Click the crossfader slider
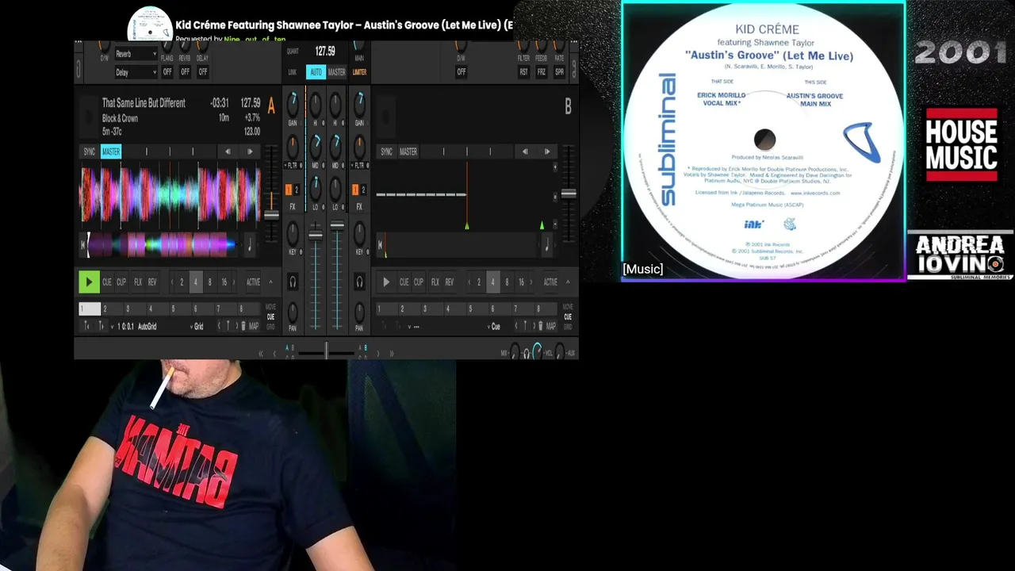This screenshot has width=1015, height=571. click(326, 351)
